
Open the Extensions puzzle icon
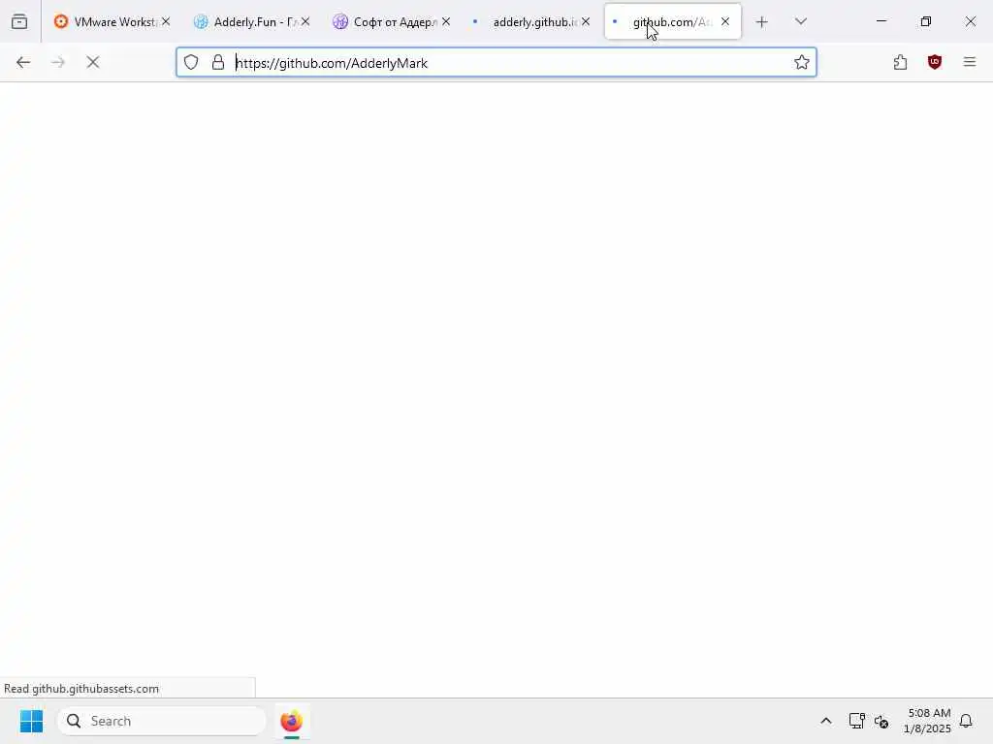(901, 62)
